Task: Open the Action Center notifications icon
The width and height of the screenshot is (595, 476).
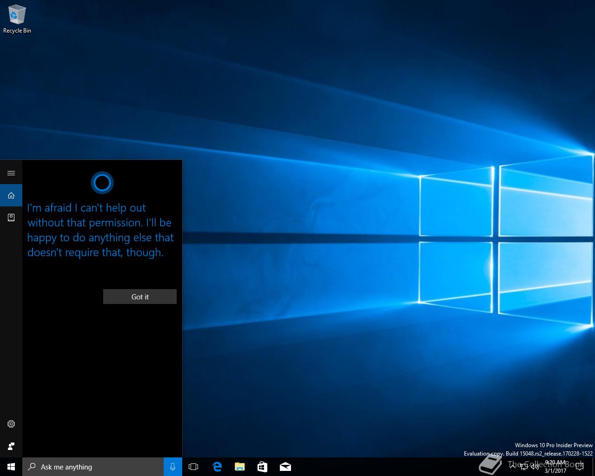Action: (x=580, y=467)
